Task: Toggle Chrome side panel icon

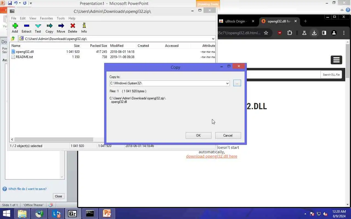Action: (324, 33)
